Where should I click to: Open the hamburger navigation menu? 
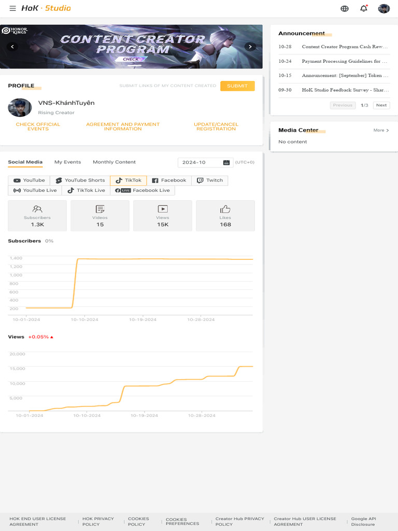[x=12, y=8]
